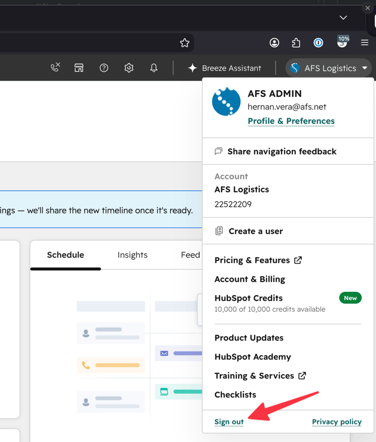This screenshot has height=442, width=376.
Task: Open the browser account profile icon
Action: [x=274, y=43]
